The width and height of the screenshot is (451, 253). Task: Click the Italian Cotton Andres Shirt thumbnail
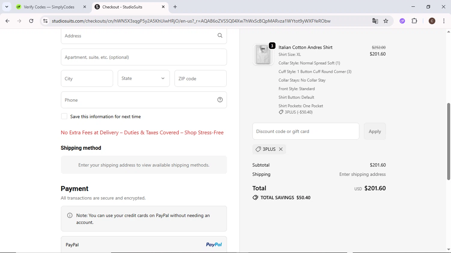coord(263,55)
